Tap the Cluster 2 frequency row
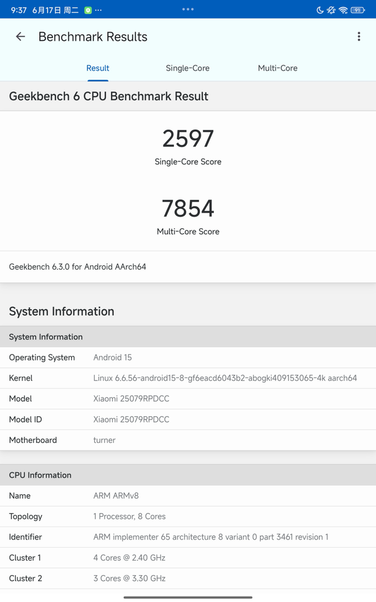Screen dimensions: 376x602 [188, 578]
